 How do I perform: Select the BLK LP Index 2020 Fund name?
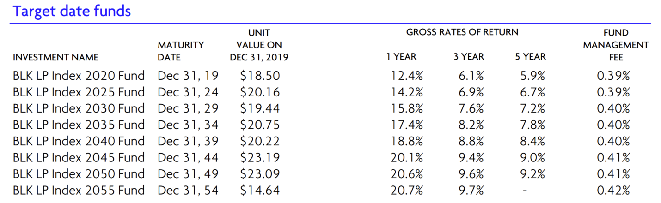click(x=79, y=76)
